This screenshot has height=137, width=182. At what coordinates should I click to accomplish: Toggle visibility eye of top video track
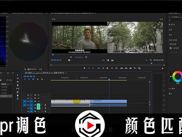(38, 95)
